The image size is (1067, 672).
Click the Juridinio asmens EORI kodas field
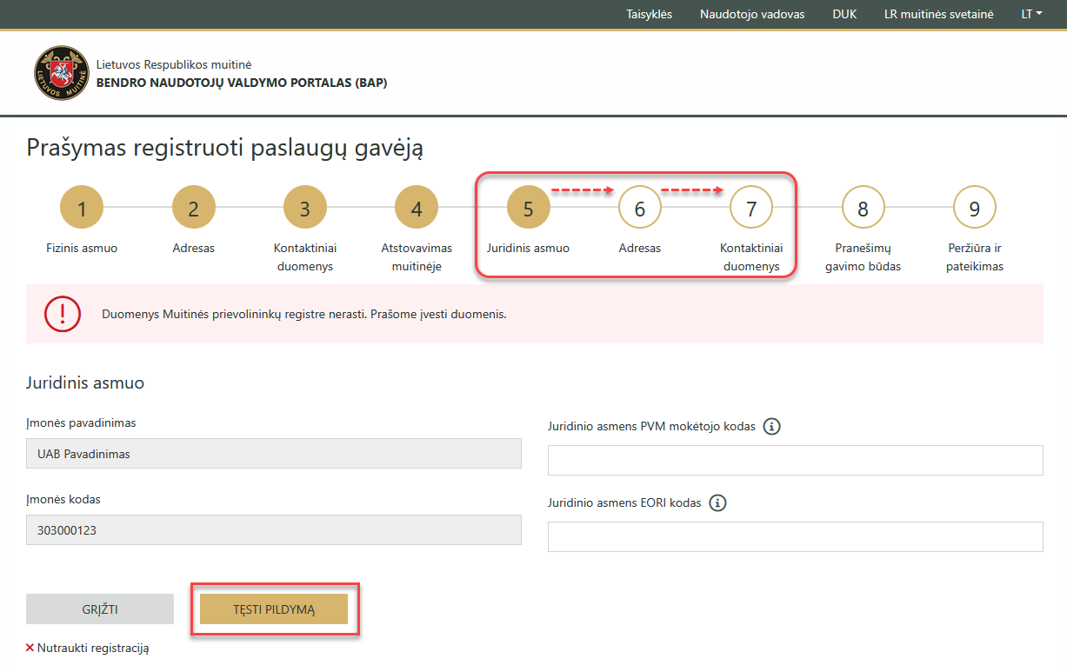[795, 536]
